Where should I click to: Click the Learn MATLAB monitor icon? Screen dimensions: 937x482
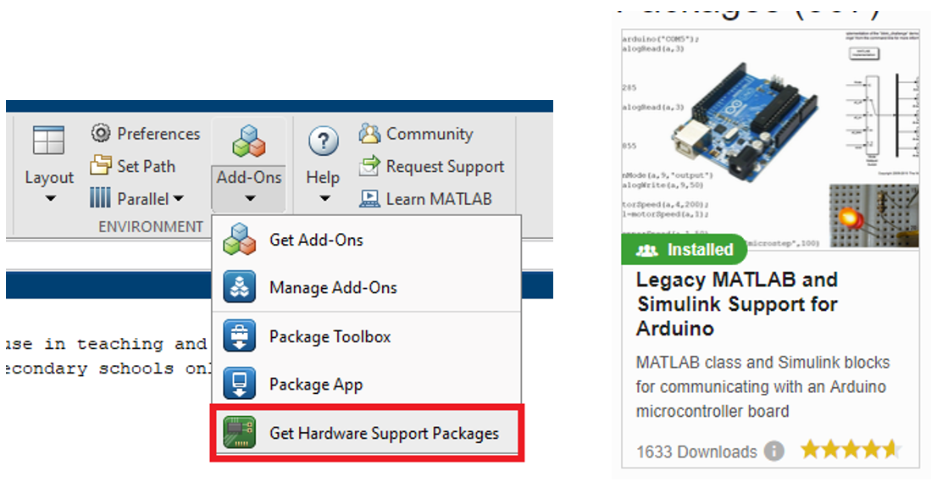[x=369, y=198]
